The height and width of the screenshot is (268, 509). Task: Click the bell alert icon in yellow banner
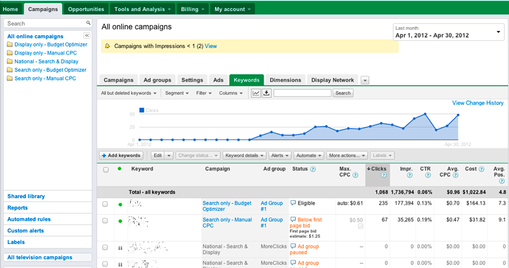(107, 46)
